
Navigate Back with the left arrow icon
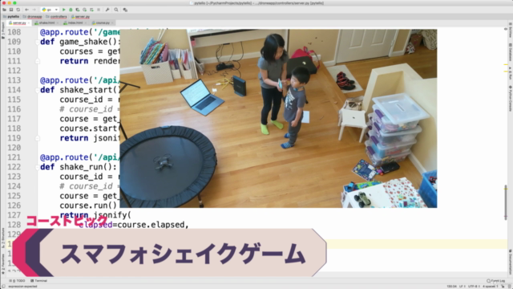26,10
